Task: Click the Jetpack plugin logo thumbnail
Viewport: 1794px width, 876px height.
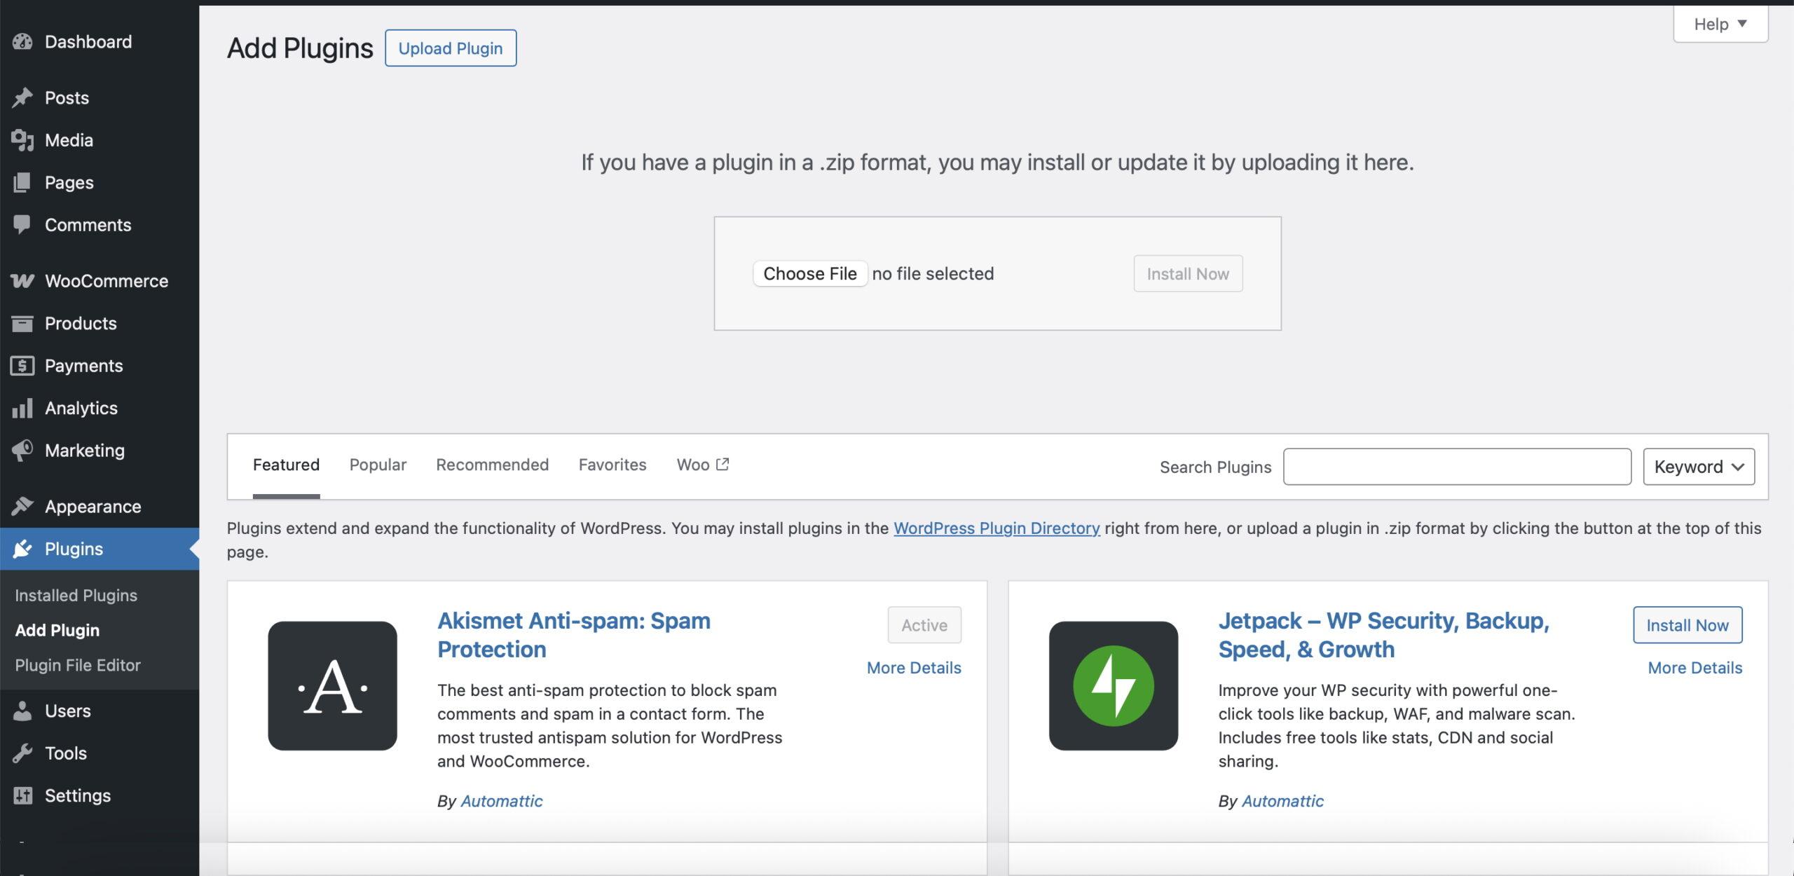Action: coord(1113,685)
